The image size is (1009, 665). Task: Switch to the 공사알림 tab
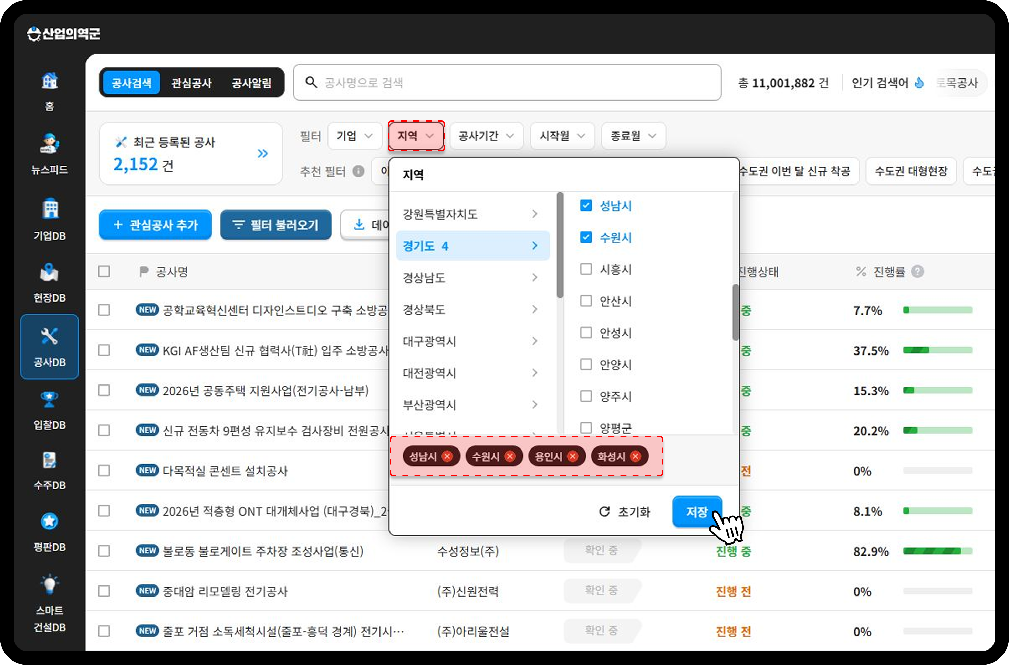[252, 83]
